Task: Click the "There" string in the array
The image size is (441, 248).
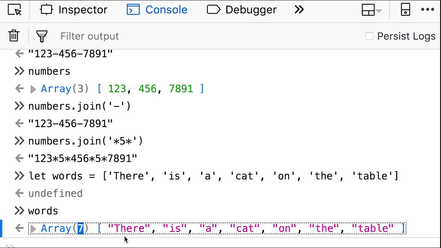Action: coord(129,228)
